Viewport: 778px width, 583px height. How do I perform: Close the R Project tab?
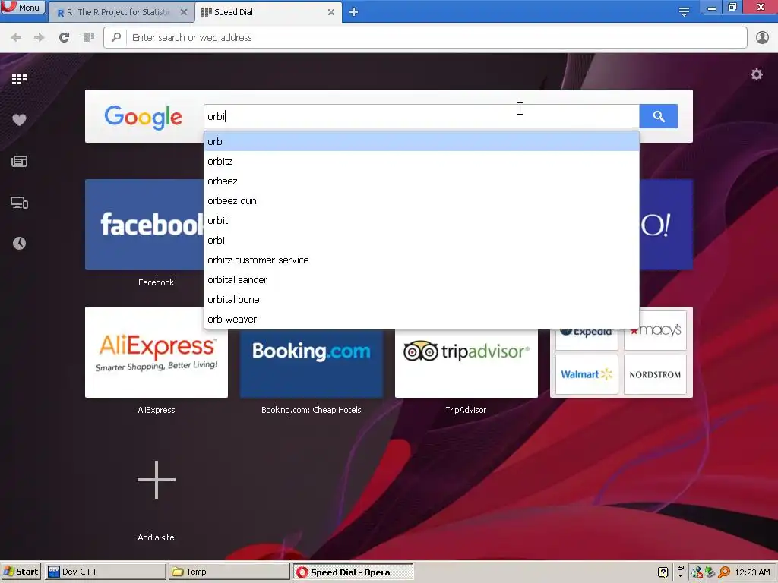pyautogui.click(x=184, y=12)
